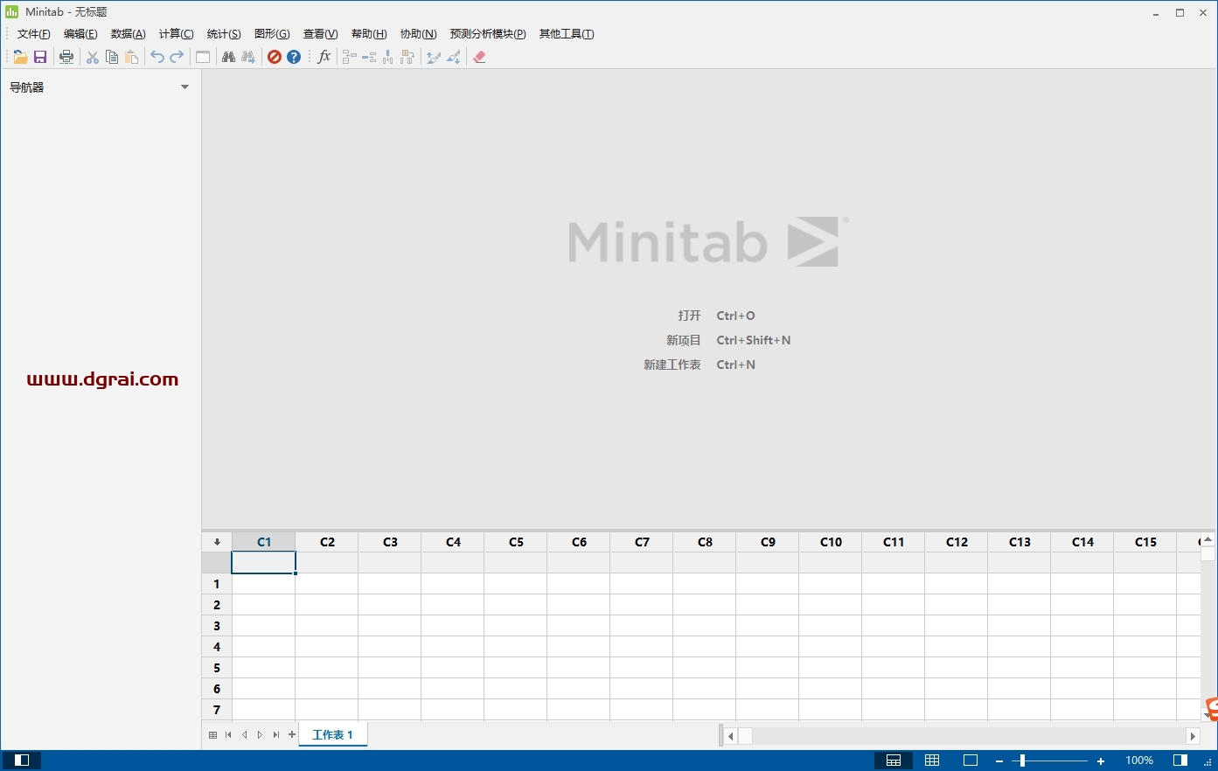Open the 计算(C) menu
Image resolution: width=1218 pixels, height=771 pixels.
[x=176, y=34]
